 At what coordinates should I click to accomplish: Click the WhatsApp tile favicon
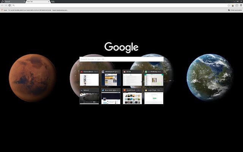pyautogui.click(x=146, y=72)
